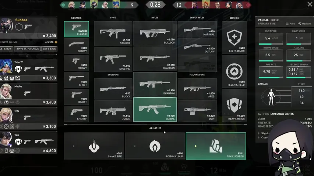Screen dimensions: 314x176
Task: Click the fire rate 9.75 stat
Action: pyautogui.click(x=271, y=71)
